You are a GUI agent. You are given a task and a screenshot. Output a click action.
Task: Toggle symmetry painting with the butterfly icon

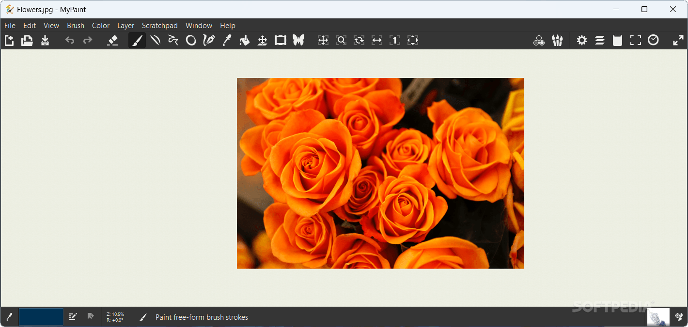298,40
